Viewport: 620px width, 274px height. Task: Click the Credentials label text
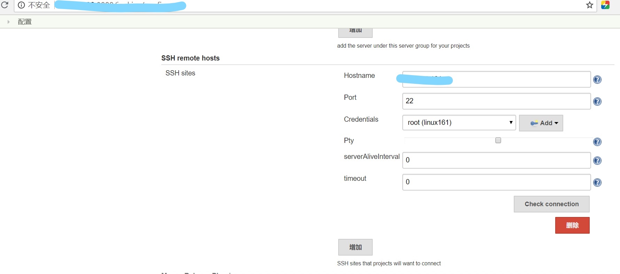tap(361, 119)
